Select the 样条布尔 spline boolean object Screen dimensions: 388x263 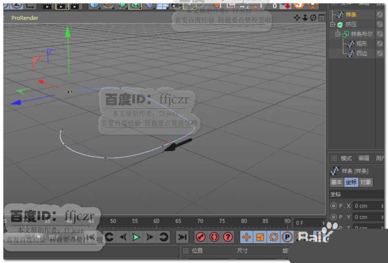pyautogui.click(x=362, y=34)
